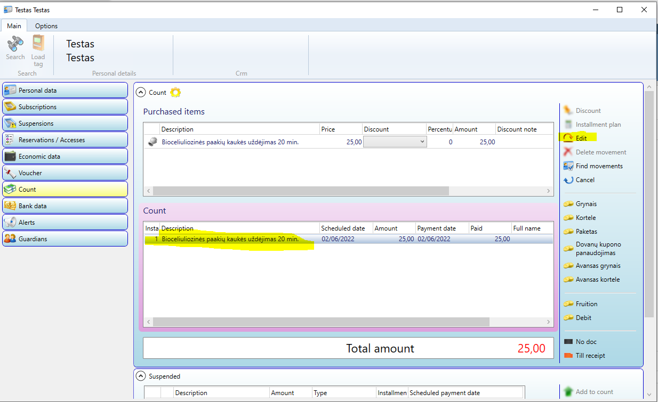Click the Discount action icon
Screen dimensions: 658x402
tap(568, 111)
